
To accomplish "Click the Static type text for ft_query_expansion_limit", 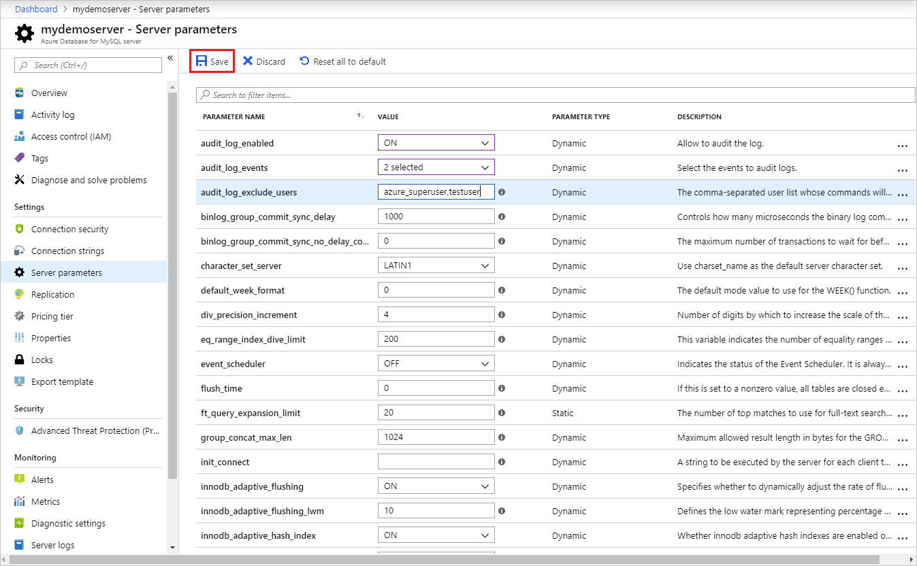I will point(562,413).
